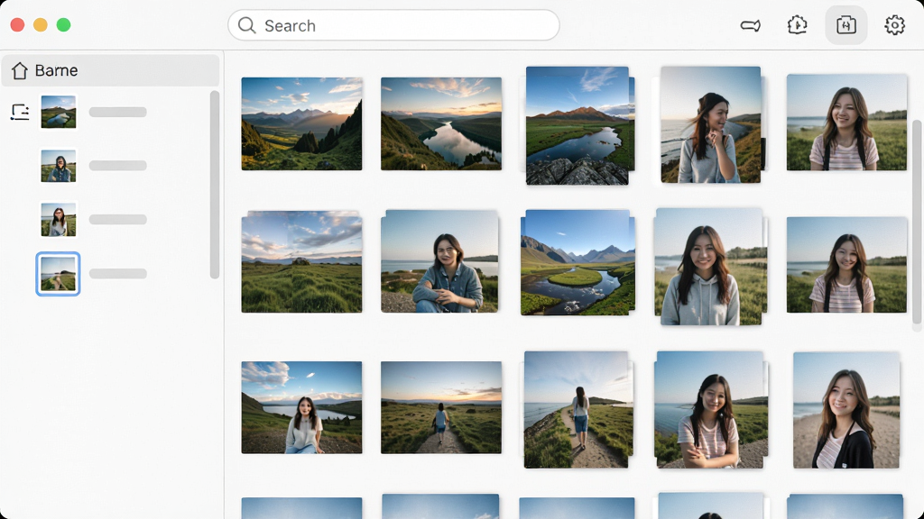Open photo of woman in gray hoodie

[x=708, y=267]
